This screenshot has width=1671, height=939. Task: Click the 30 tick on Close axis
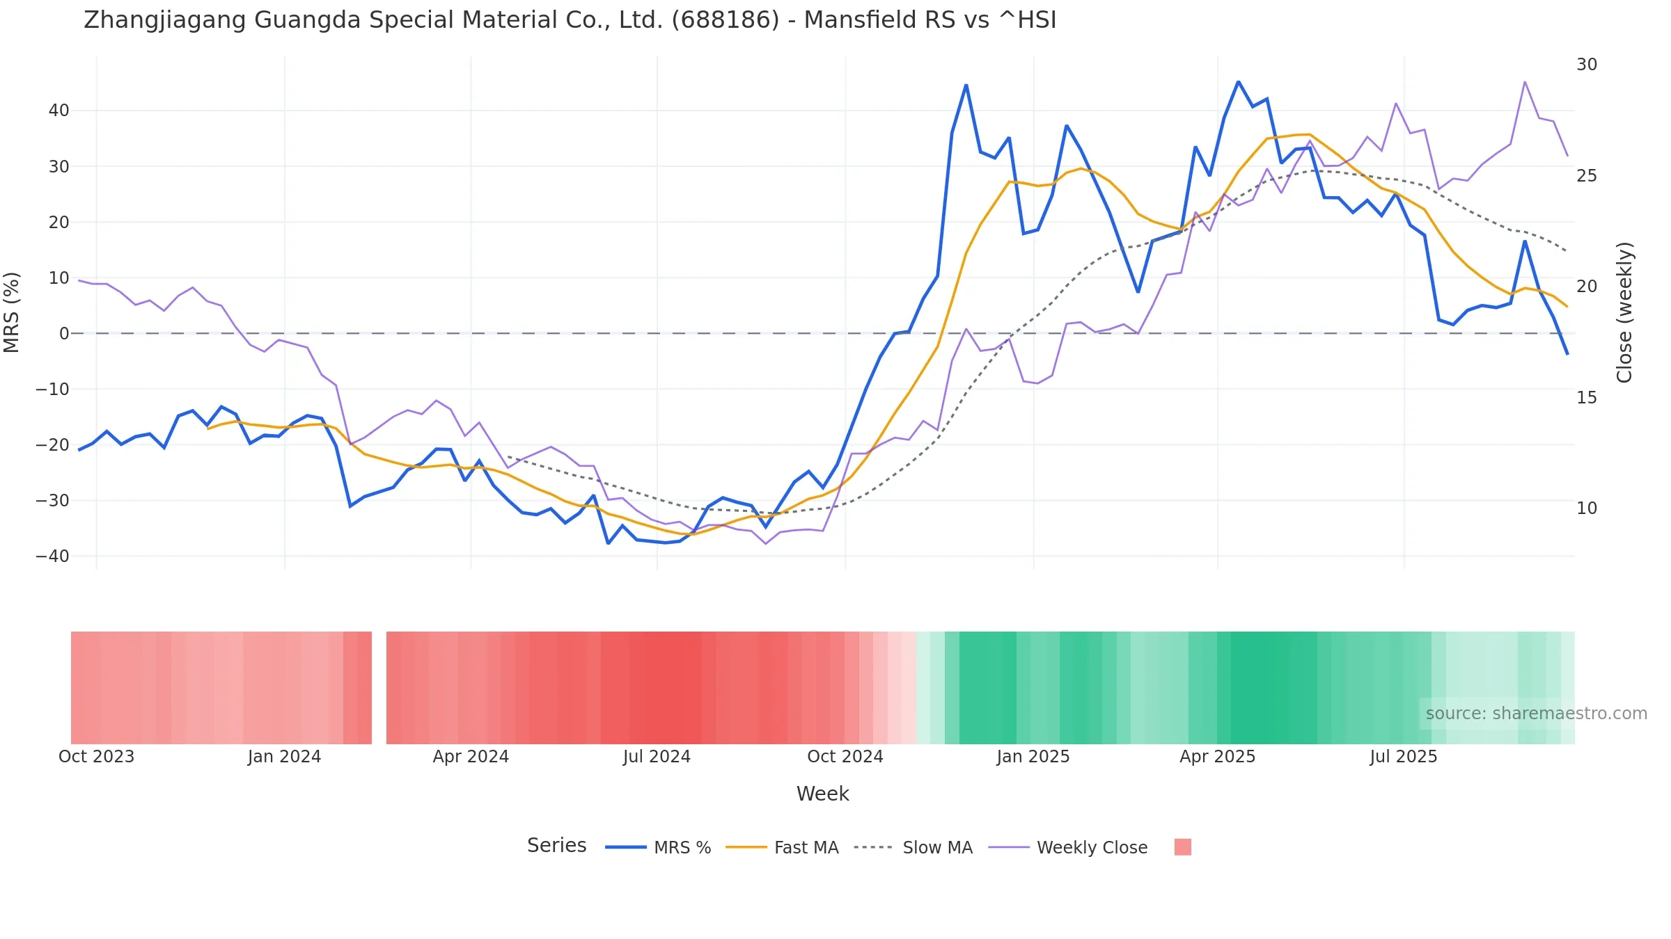pos(1587,65)
